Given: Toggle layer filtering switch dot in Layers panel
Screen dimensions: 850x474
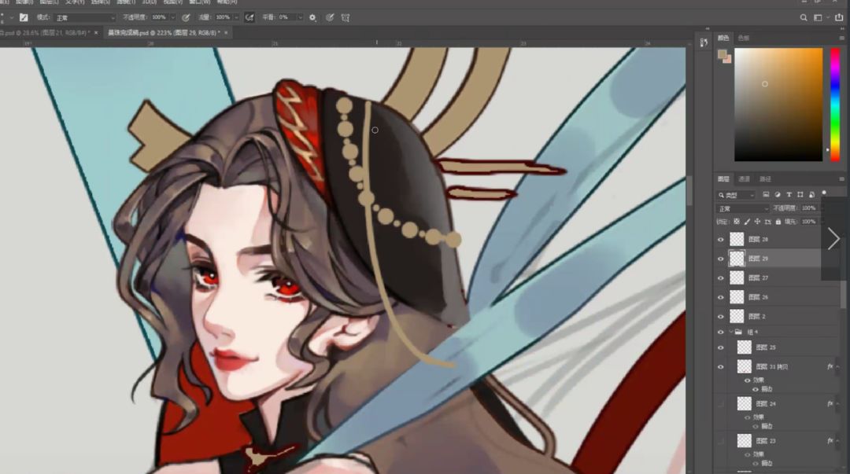Looking at the screenshot, I should pyautogui.click(x=824, y=193).
